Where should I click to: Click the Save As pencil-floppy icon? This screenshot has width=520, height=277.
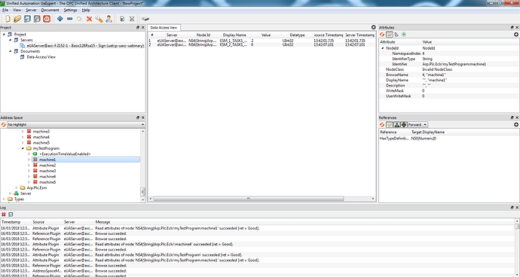click(37, 19)
